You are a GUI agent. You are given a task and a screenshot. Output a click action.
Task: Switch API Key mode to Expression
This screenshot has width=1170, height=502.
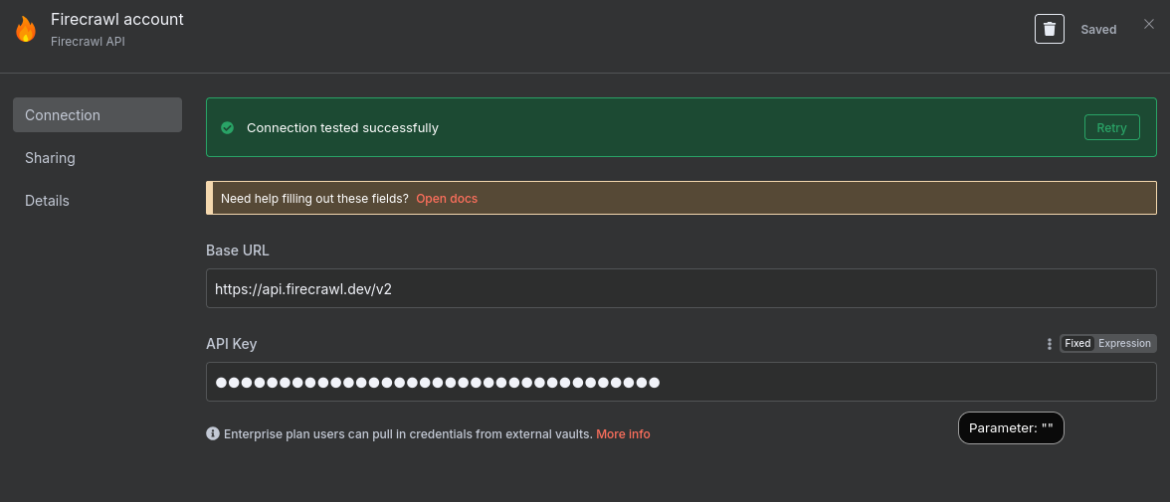[1124, 344]
